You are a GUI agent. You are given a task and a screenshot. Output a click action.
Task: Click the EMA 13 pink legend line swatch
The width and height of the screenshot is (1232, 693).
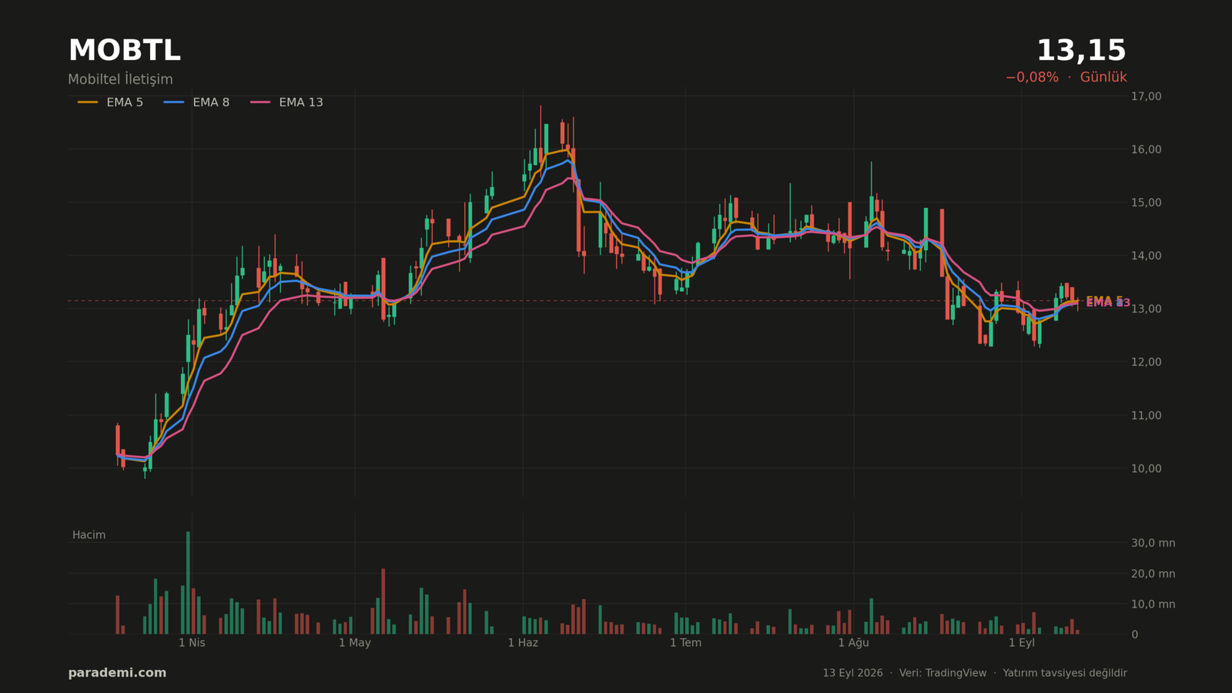coord(260,102)
